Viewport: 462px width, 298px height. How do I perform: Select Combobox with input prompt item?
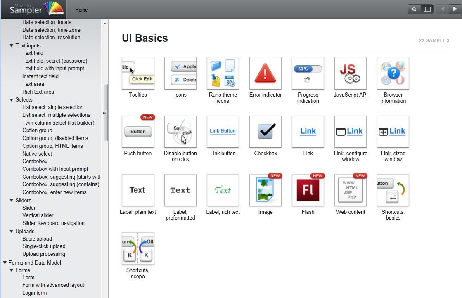pos(55,169)
